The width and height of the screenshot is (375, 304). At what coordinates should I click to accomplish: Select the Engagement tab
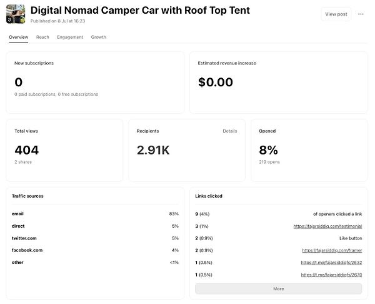tap(70, 37)
